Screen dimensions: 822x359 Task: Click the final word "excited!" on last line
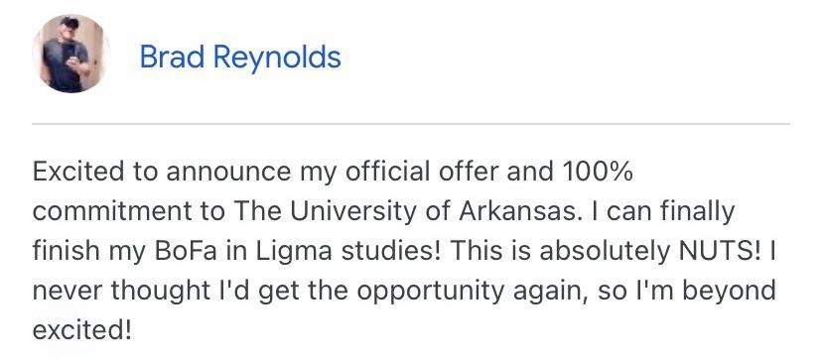pyautogui.click(x=81, y=330)
